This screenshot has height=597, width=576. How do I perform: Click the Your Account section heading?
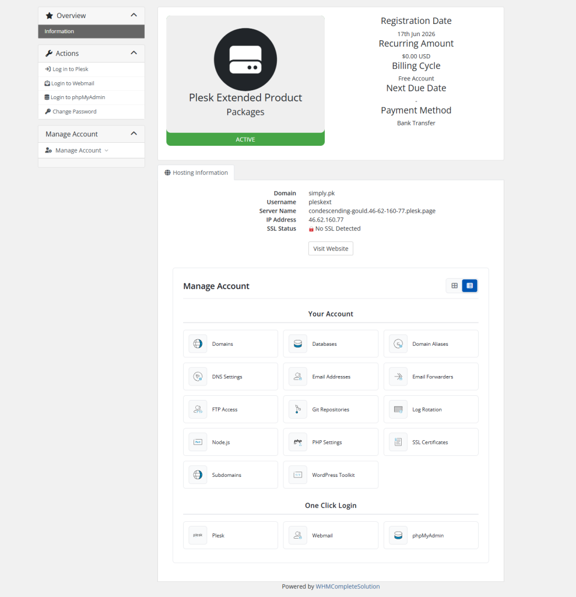[331, 314]
